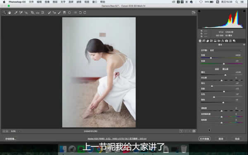The width and height of the screenshot is (248, 155).
Task: Click the Tint slider handle
Action: pyautogui.click(x=224, y=64)
